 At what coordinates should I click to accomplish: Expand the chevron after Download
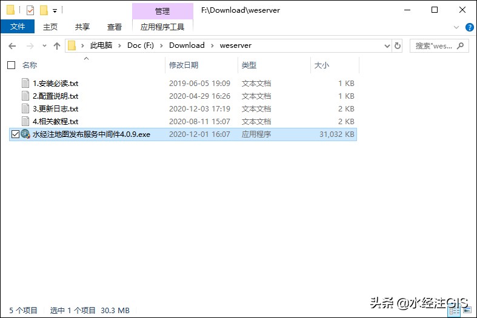point(212,45)
